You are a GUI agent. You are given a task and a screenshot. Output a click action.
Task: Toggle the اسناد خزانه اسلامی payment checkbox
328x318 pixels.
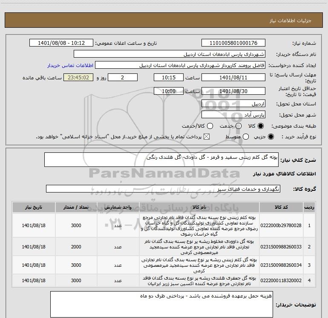tap(207, 137)
